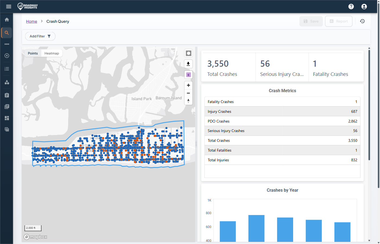The image size is (380, 244).
Task: Toggle the hamburger menu at top left
Action: click(8, 6)
